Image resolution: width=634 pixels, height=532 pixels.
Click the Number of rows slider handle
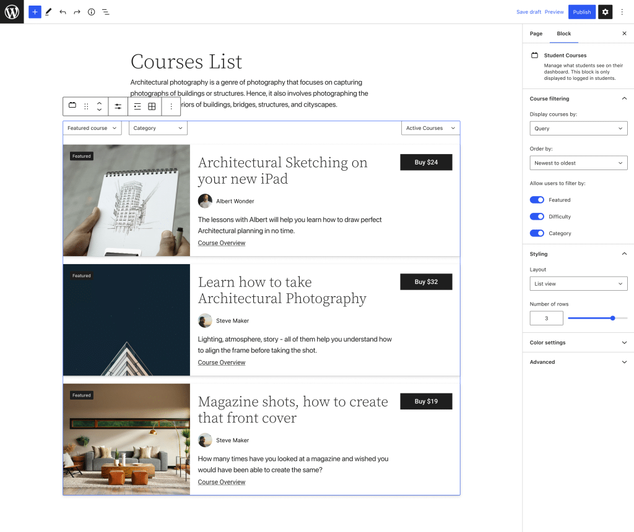click(x=613, y=318)
